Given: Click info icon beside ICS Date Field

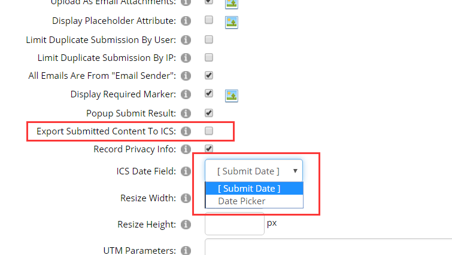Looking at the screenshot, I should tap(186, 171).
